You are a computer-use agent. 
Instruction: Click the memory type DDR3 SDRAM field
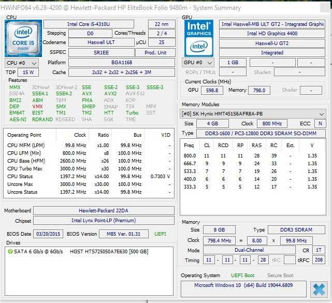coord(296,230)
